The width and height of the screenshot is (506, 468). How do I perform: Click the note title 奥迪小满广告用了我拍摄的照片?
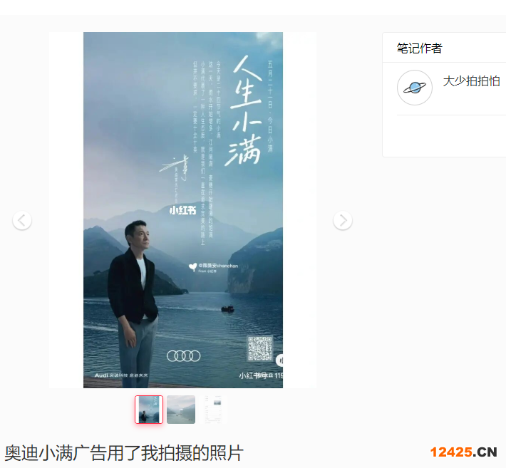pyautogui.click(x=124, y=453)
